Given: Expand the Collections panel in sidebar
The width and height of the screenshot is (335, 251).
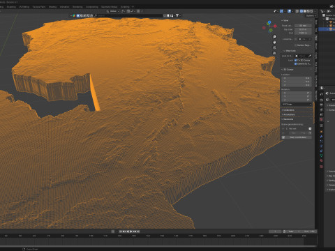Looking at the screenshot, I should 288,110.
